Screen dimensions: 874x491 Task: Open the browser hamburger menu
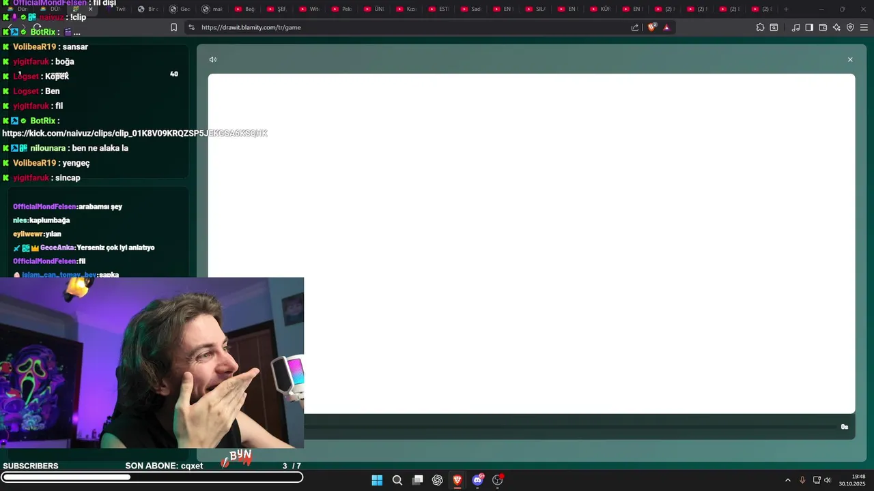coord(864,27)
